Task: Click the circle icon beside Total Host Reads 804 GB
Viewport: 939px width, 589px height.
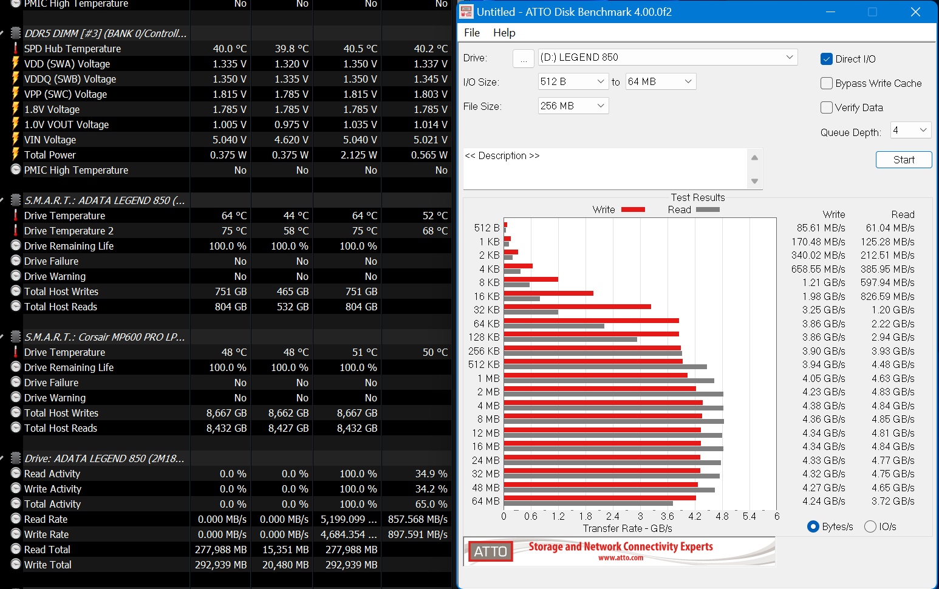Action: [x=16, y=306]
